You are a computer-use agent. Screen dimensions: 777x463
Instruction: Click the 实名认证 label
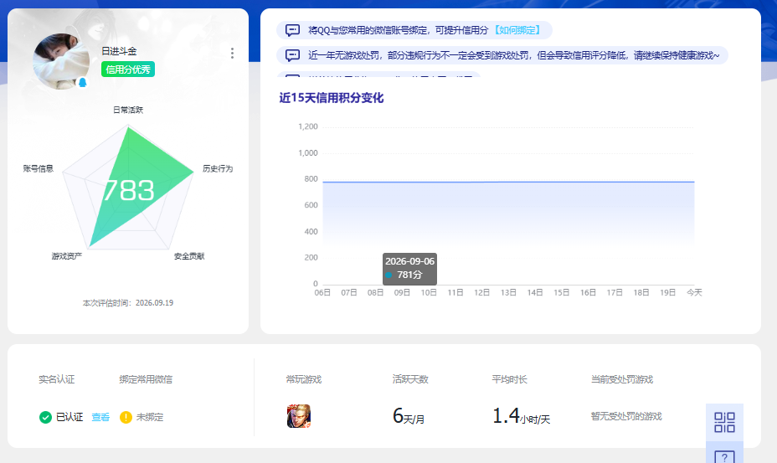pos(56,379)
